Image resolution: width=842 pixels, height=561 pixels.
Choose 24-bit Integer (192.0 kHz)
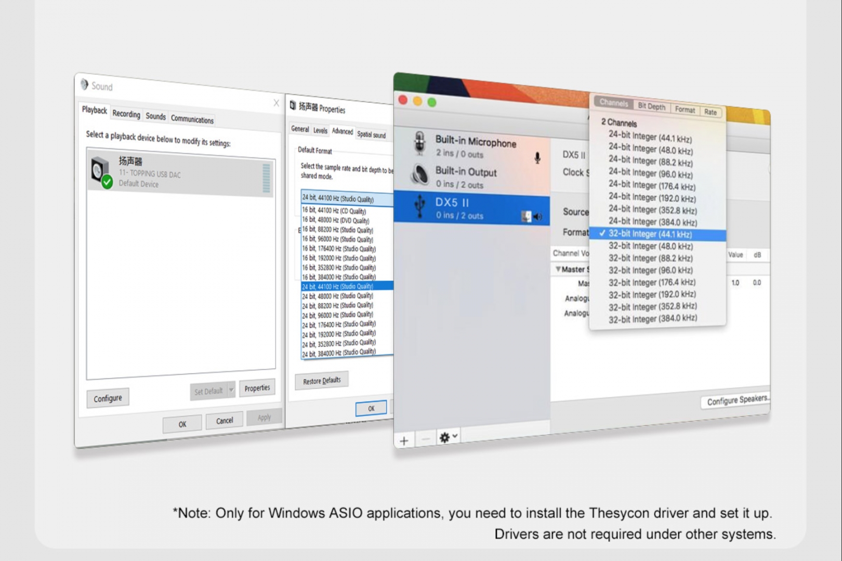click(652, 197)
